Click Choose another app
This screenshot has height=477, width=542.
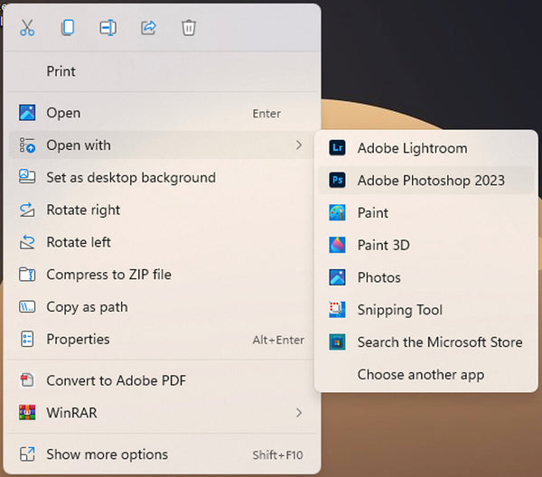(x=420, y=375)
